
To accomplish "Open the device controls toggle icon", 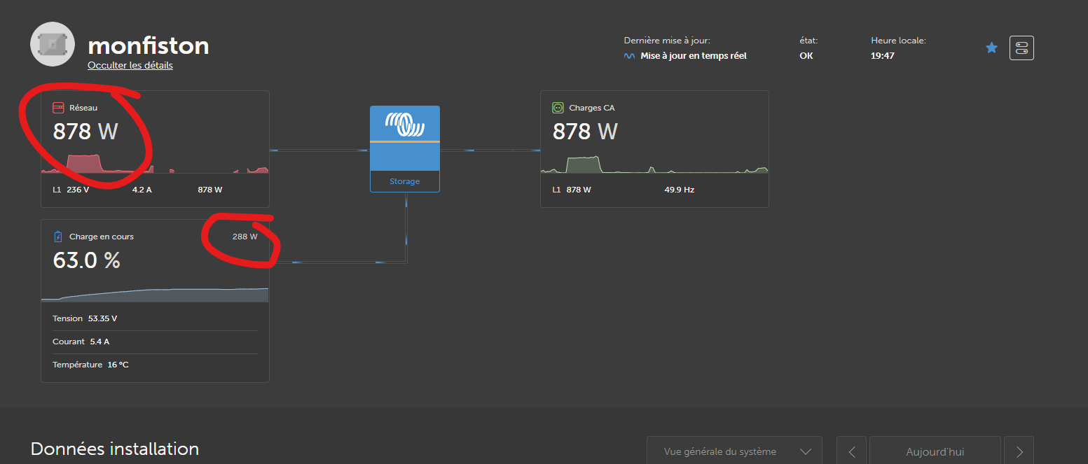I will pos(1021,48).
